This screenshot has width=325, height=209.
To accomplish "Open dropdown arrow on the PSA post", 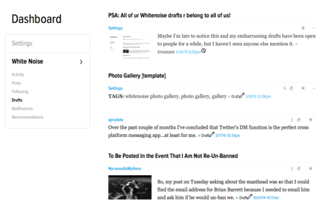I will coord(314,28).
